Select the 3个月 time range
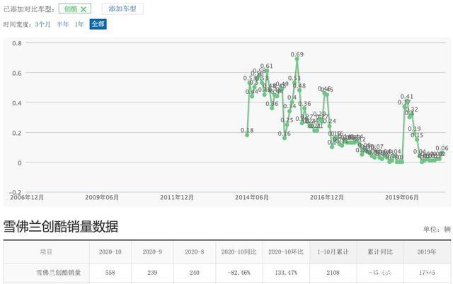The image size is (453, 284). pos(42,24)
